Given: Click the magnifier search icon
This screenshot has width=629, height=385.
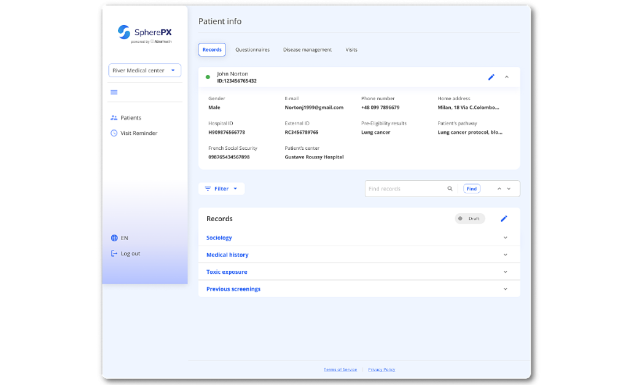Looking at the screenshot, I should tap(450, 189).
